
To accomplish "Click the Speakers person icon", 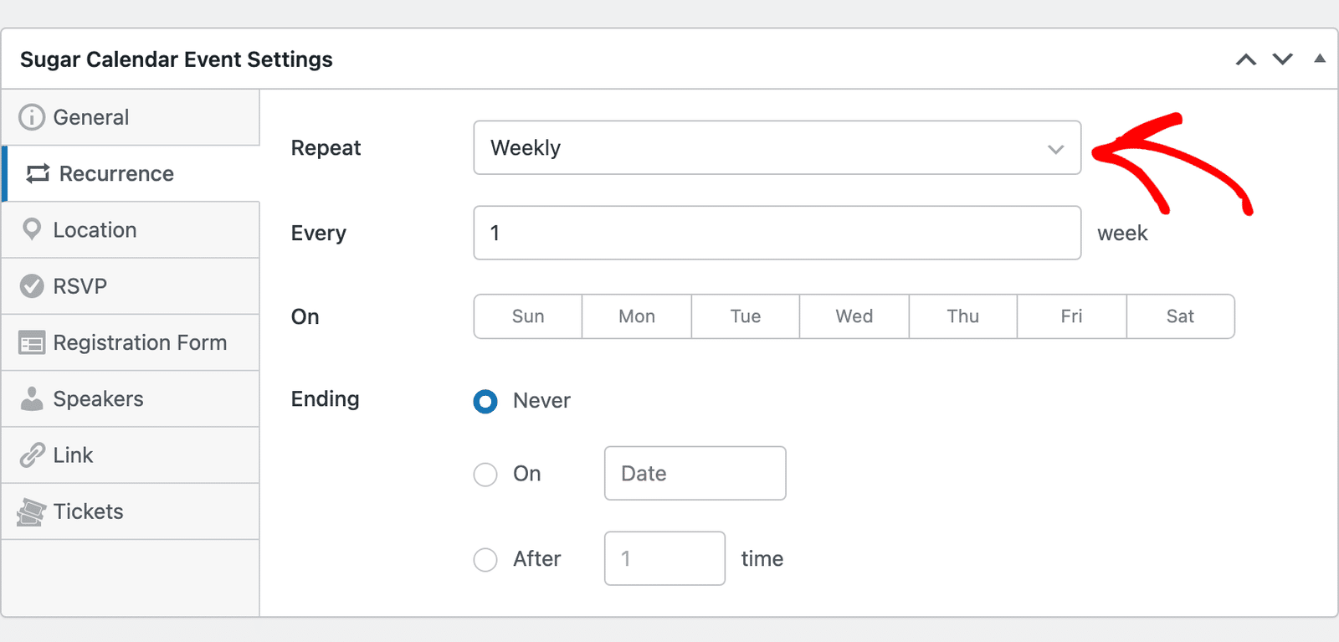I will [32, 398].
